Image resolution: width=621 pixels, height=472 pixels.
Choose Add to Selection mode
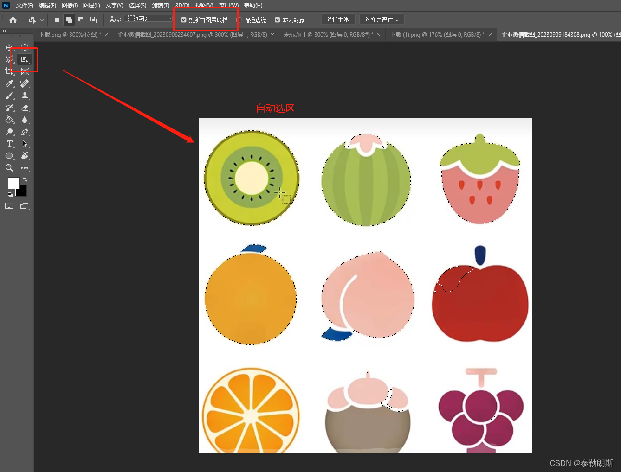coord(69,20)
